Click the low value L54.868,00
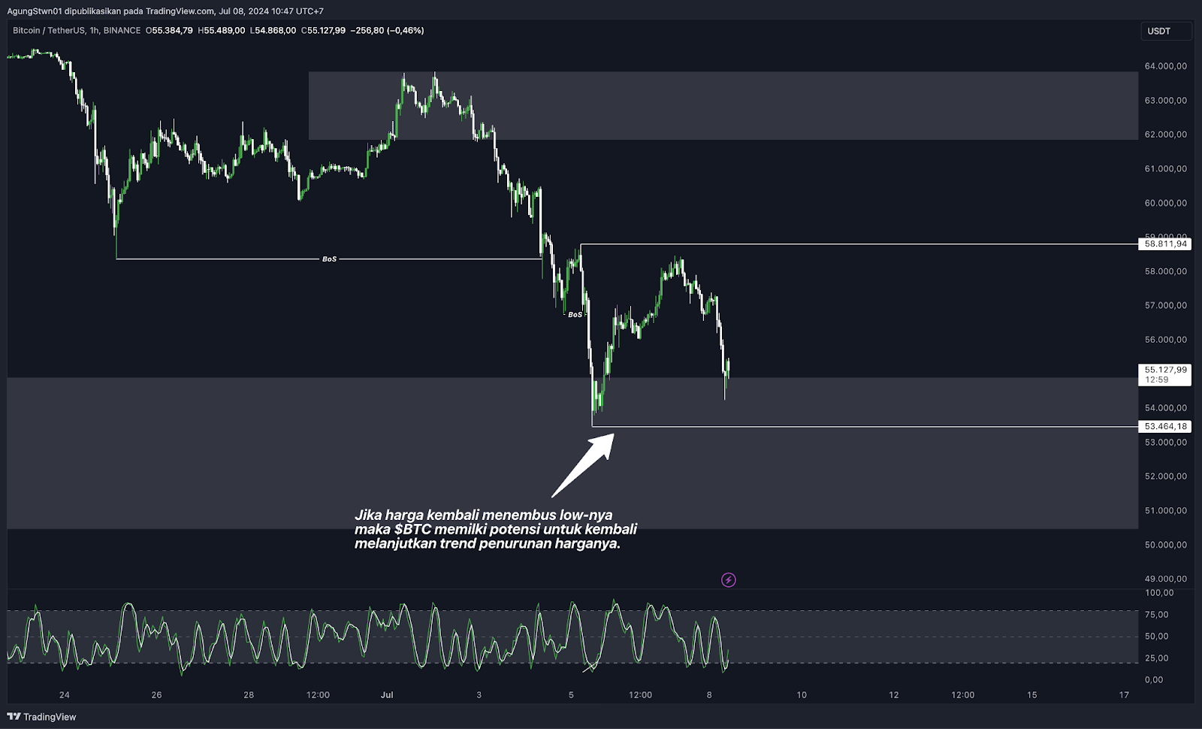The image size is (1202, 729). coord(273,31)
